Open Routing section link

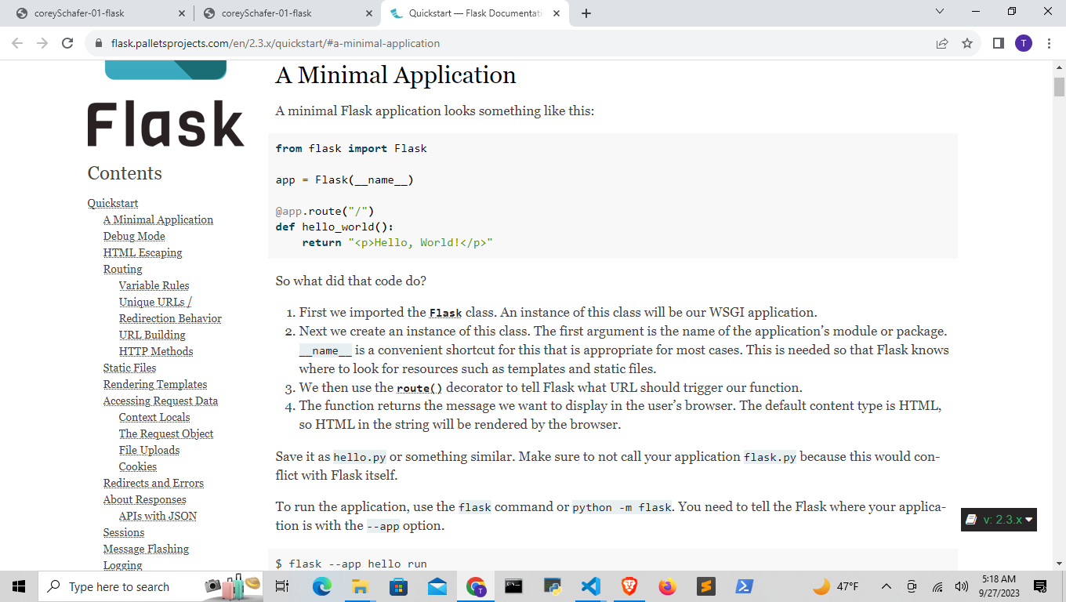[x=123, y=270]
